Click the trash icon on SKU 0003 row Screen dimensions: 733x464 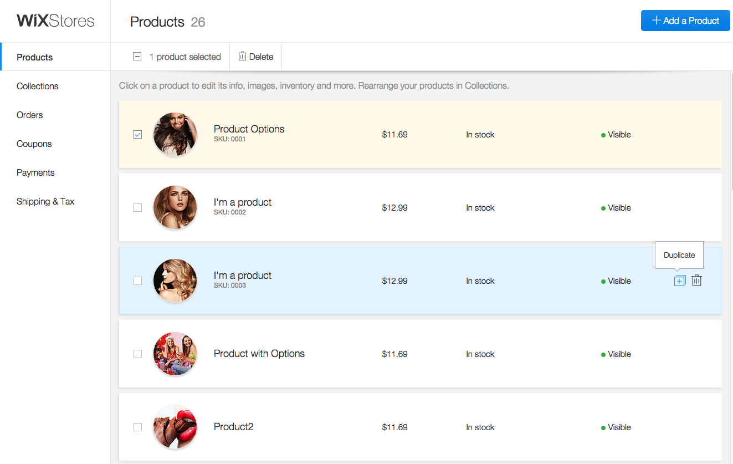(x=697, y=281)
